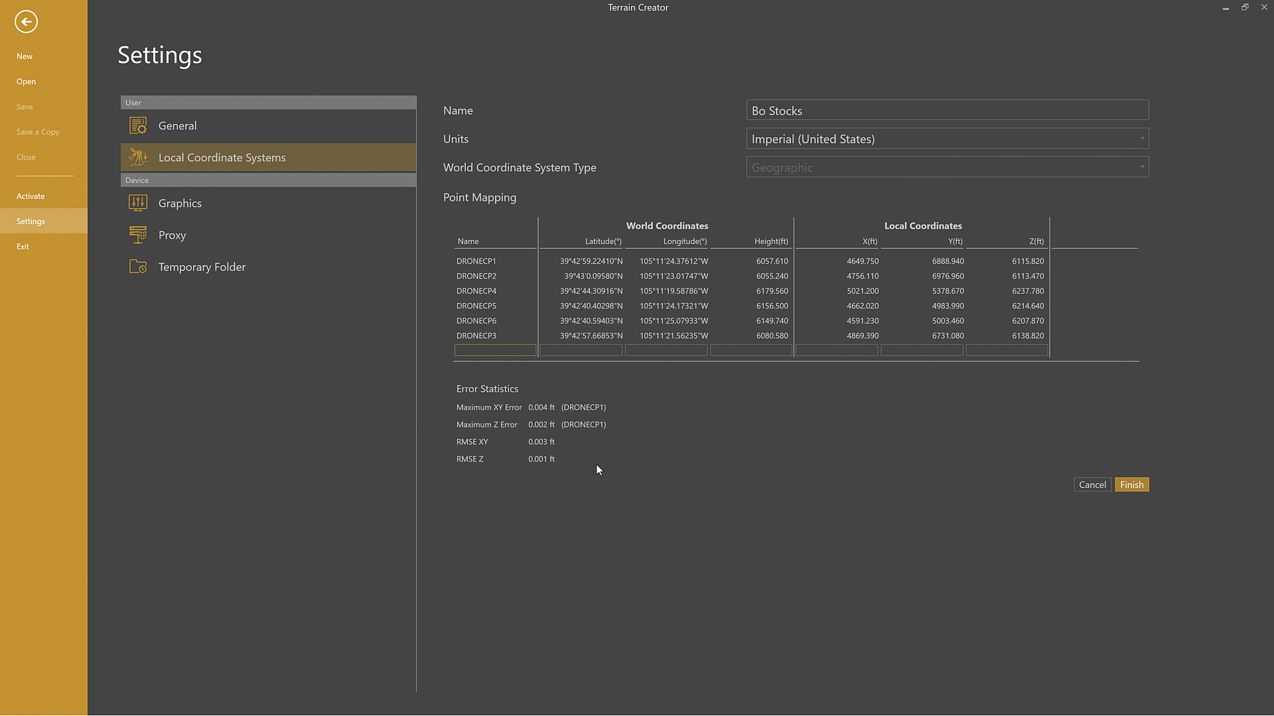This screenshot has width=1274, height=716.
Task: Minimize the Terrain Creator window
Action: coord(1226,7)
